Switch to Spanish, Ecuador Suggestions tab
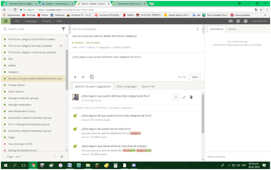 93,86
